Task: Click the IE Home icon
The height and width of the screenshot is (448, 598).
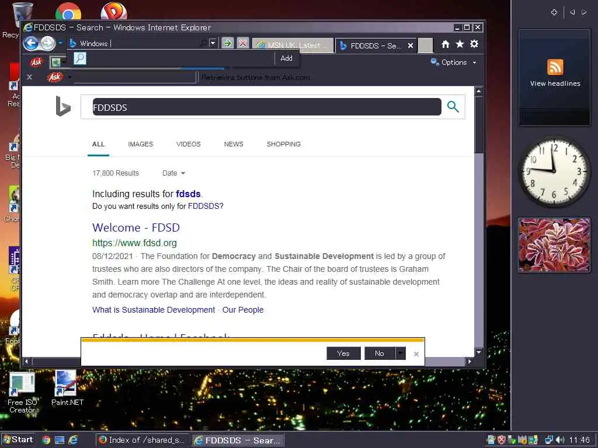Action: 446,44
